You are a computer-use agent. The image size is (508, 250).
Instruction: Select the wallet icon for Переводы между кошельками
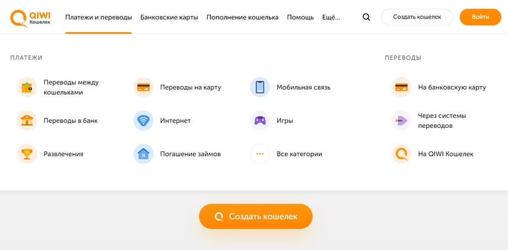point(27,87)
